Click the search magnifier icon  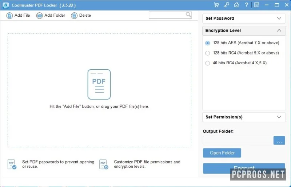[x=188, y=15]
